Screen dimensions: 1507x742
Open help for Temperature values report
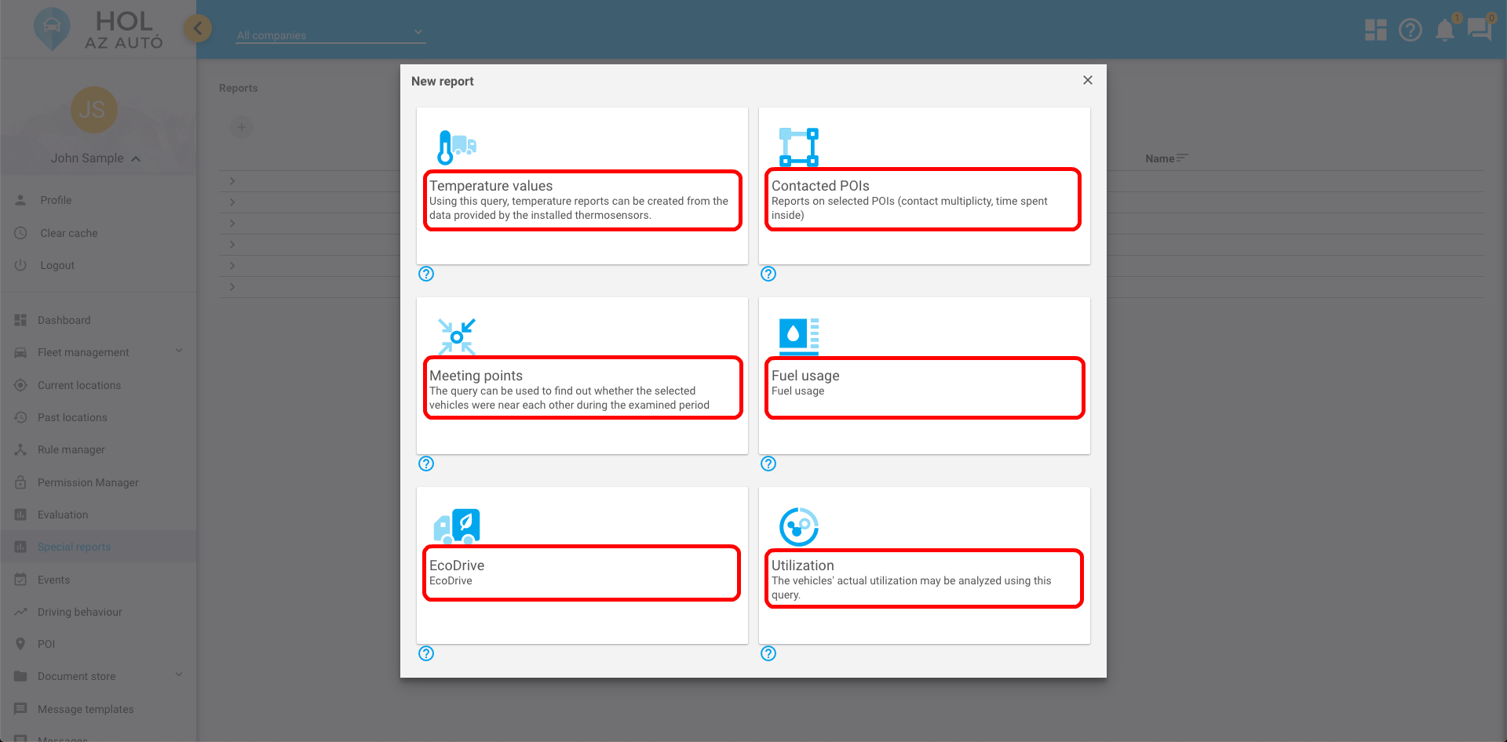pyautogui.click(x=426, y=274)
